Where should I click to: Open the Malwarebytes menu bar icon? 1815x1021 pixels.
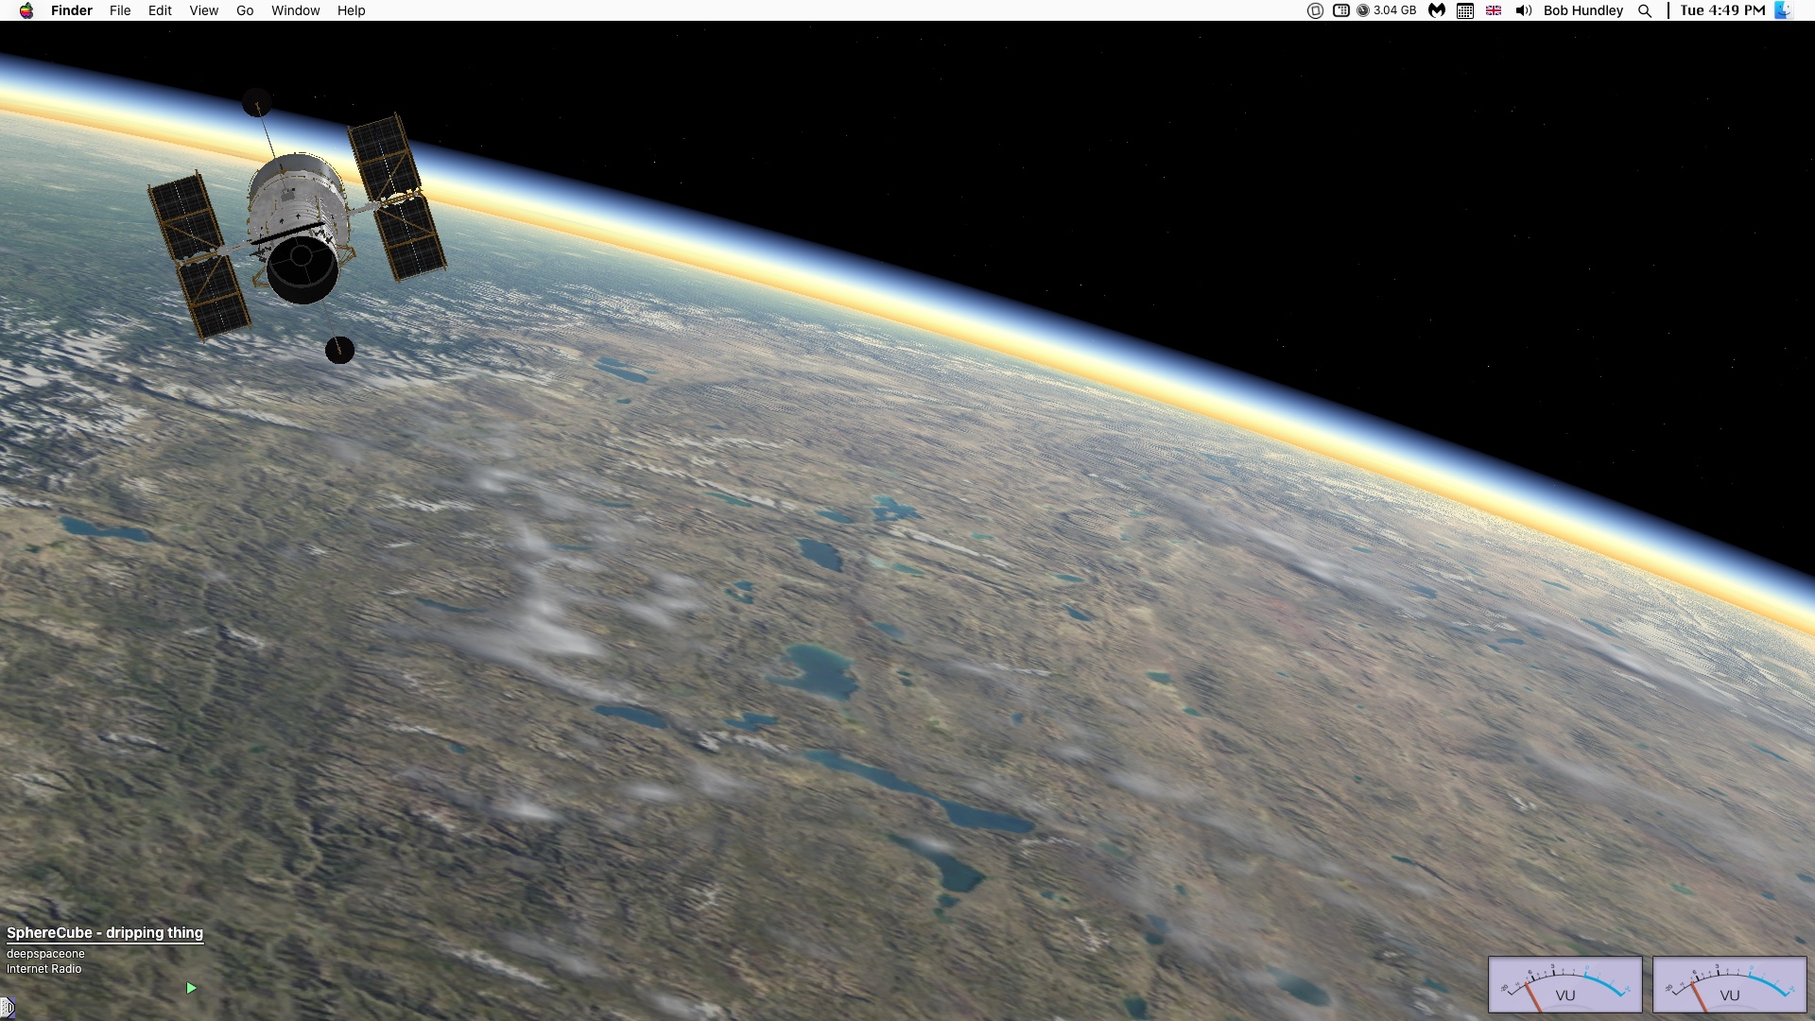(1437, 10)
